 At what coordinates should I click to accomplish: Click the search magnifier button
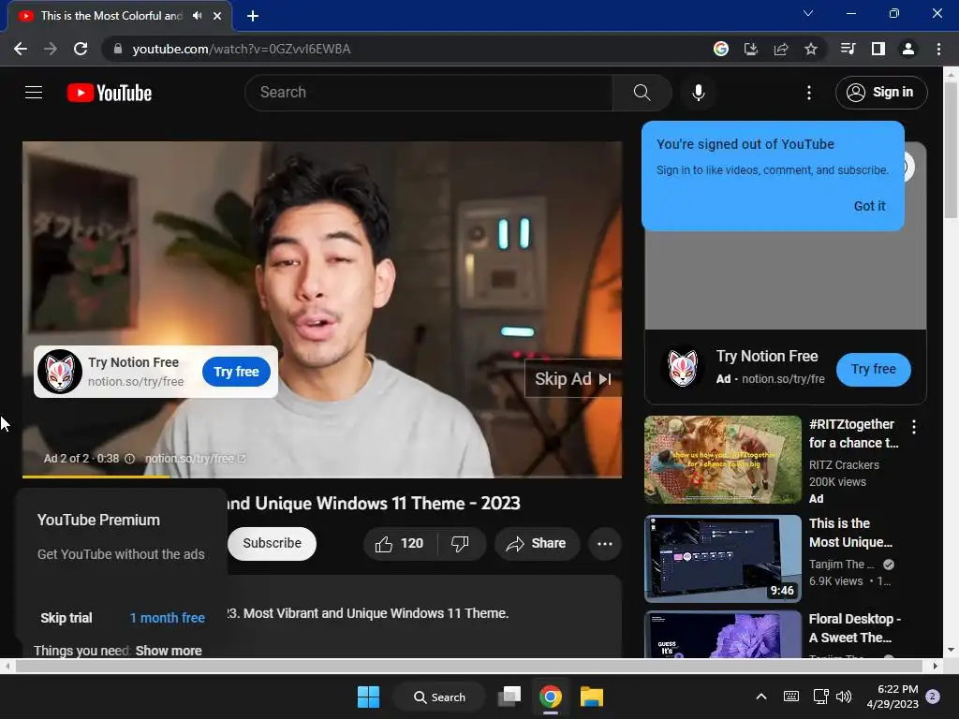642,93
